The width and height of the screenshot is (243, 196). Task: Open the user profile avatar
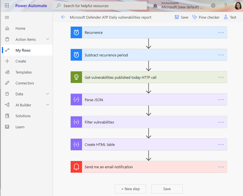[x=238, y=6]
